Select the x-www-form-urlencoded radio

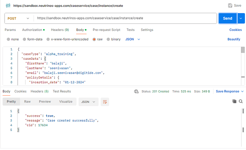click(x=48, y=39)
